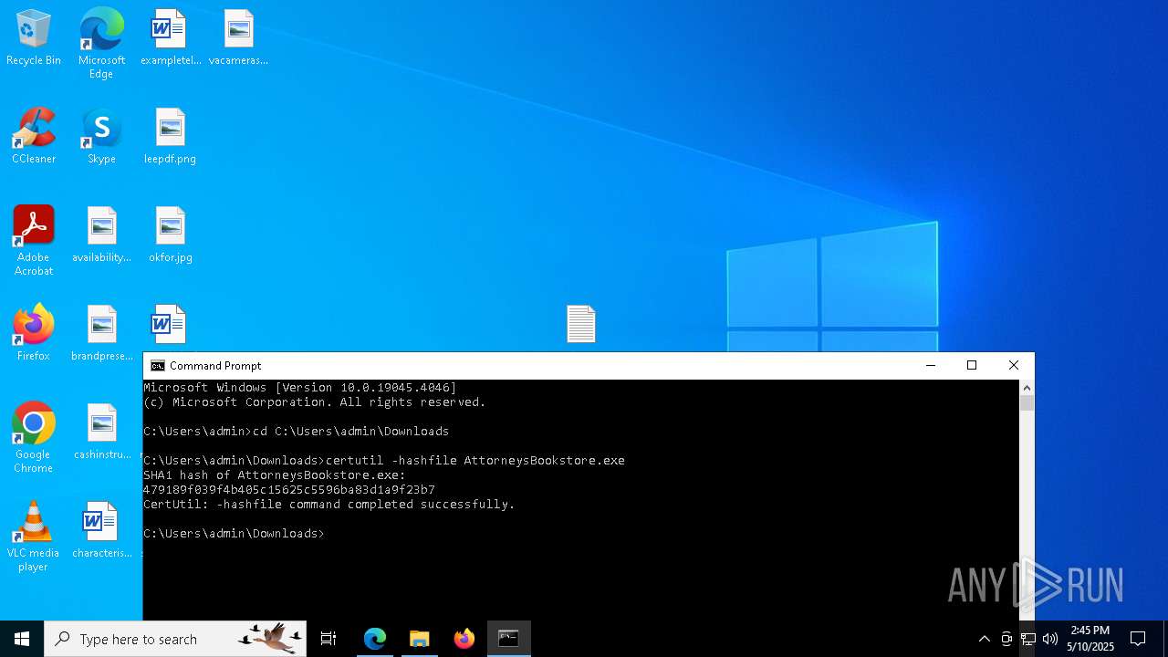Screen dimensions: 1168x657
Task: Switch to Command Prompt taskbar button
Action: (508, 639)
